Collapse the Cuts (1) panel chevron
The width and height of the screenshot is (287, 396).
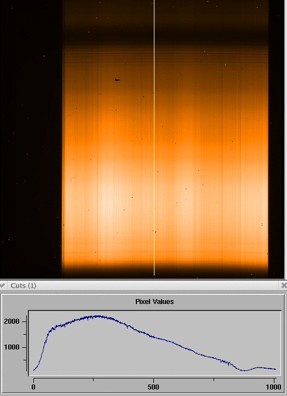click(2, 286)
